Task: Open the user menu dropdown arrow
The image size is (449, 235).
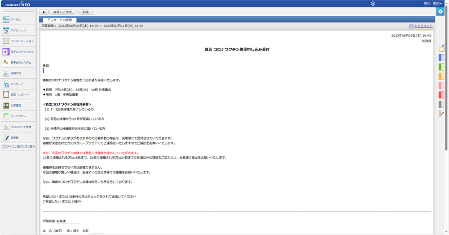Action: point(441,4)
